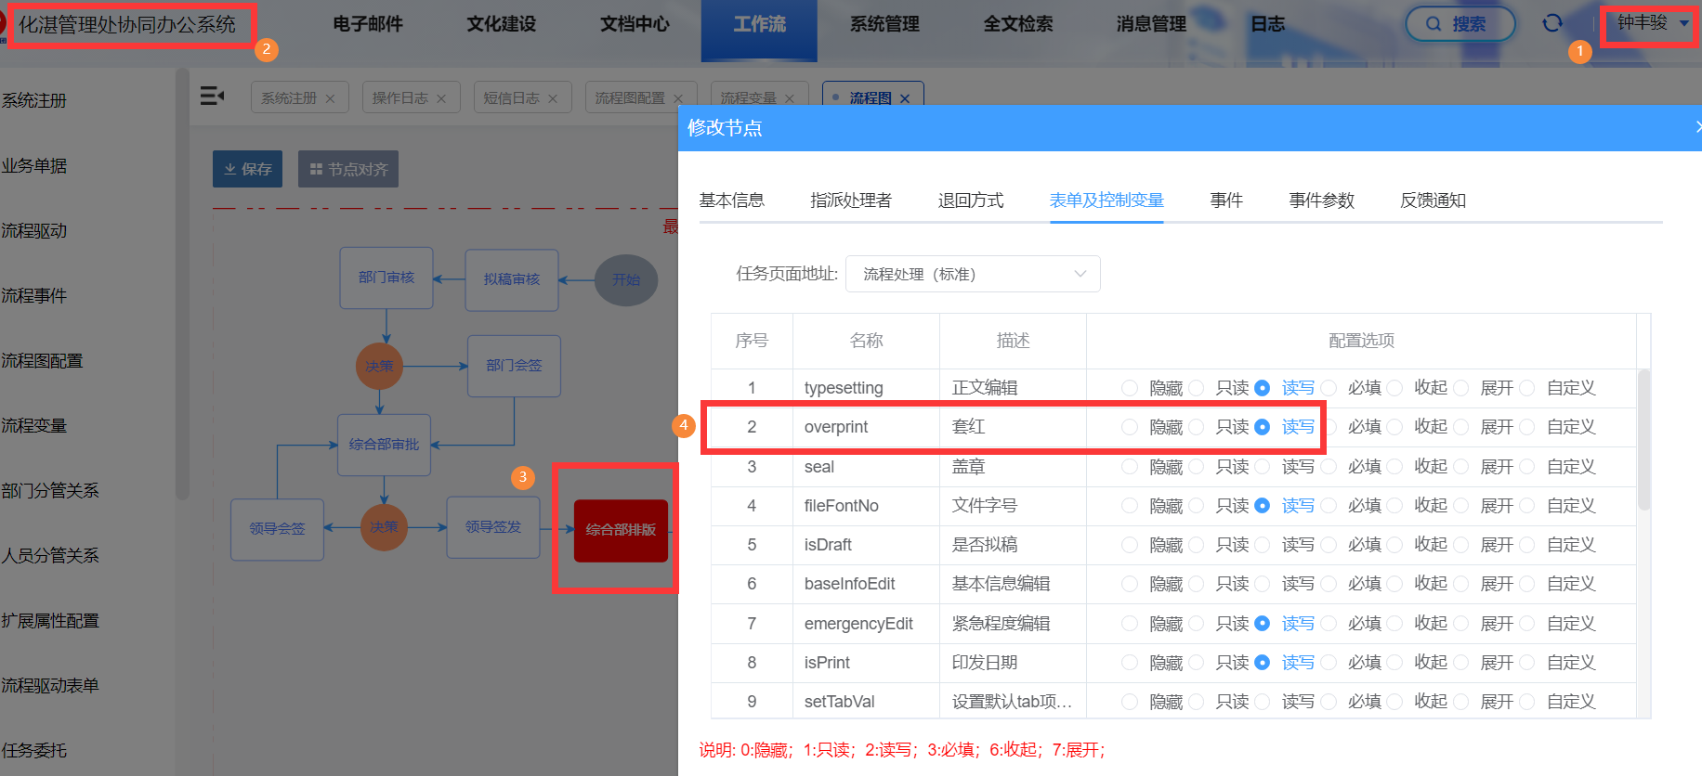Viewport: 1702px width, 776px height.
Task: Close the 流程图配置 tab
Action: 678,98
